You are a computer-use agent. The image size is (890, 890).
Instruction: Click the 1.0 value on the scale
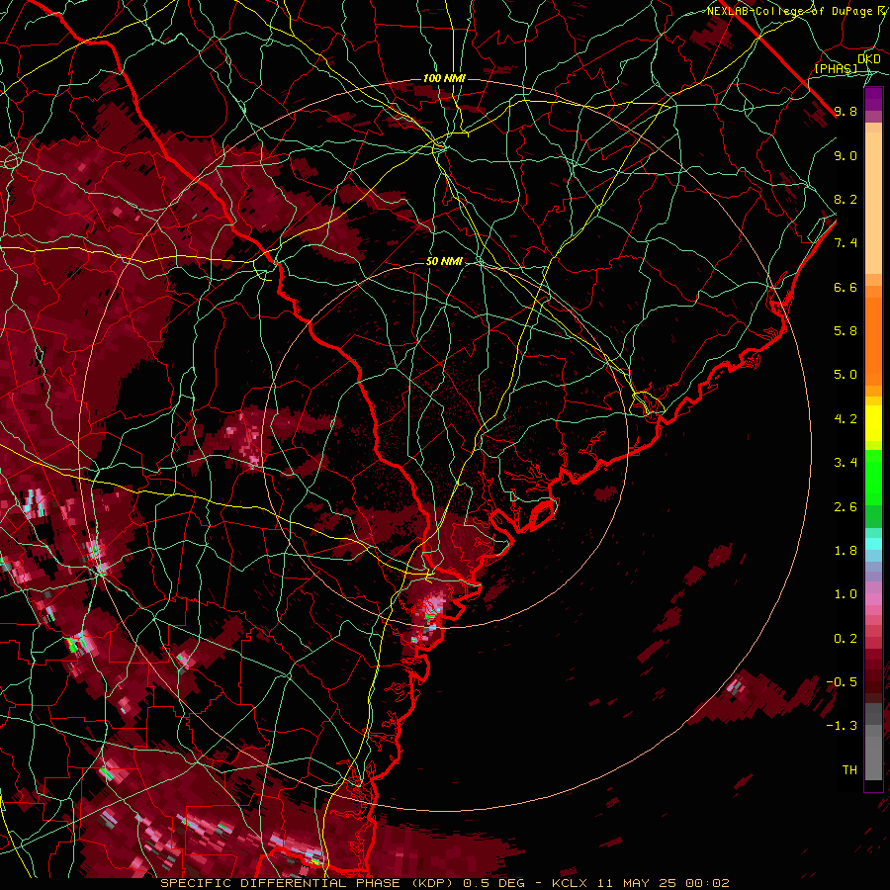845,595
